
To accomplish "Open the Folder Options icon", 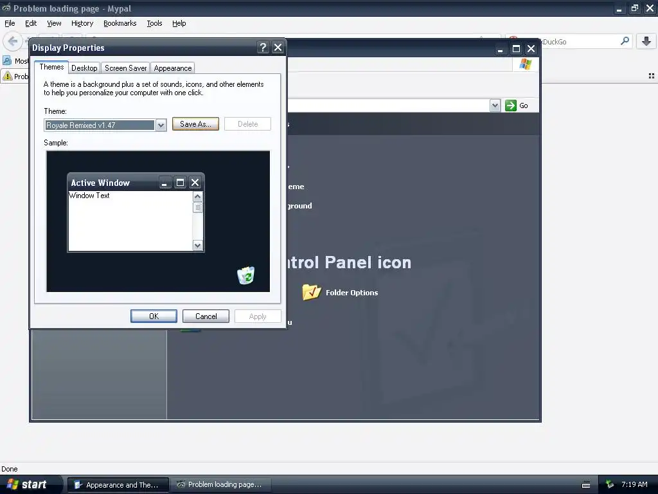I will pyautogui.click(x=312, y=293).
